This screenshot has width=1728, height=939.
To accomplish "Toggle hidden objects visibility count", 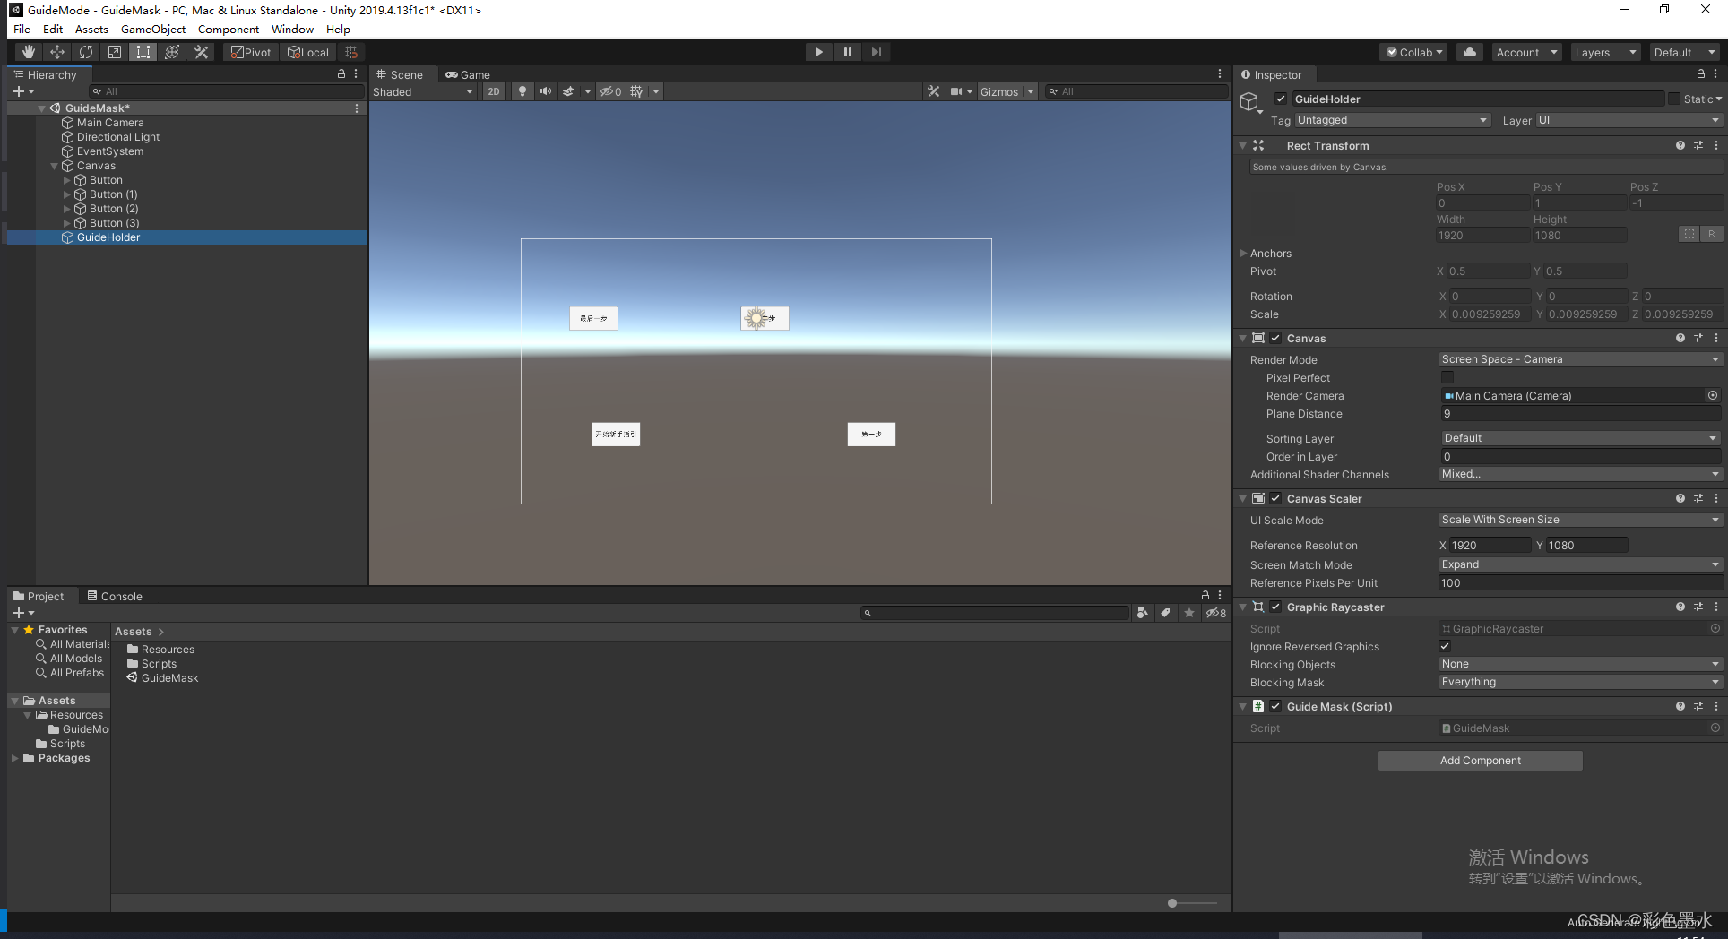I will point(611,91).
